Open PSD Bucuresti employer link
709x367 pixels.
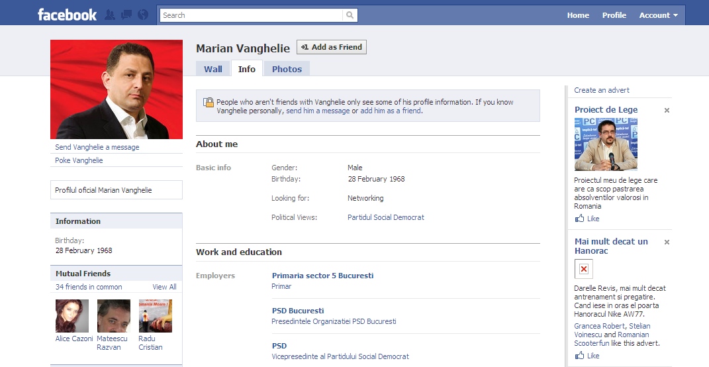point(297,311)
